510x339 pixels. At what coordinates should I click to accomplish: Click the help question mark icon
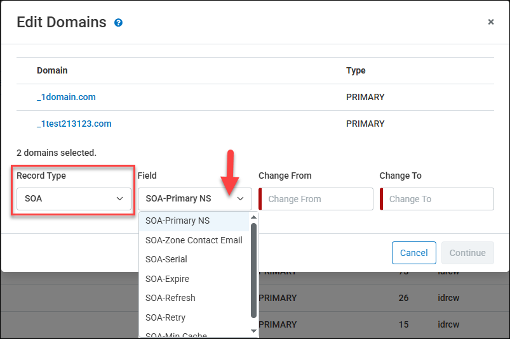[x=118, y=23]
